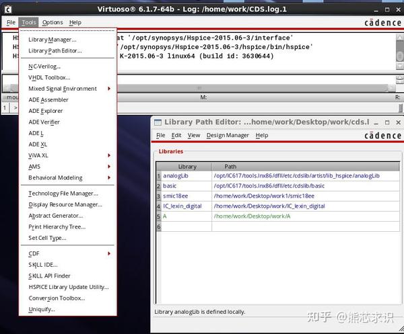
Task: Click the Options menu in Virtuoso
Action: tap(53, 23)
